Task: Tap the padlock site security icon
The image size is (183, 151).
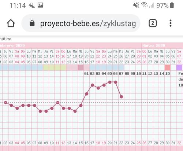Action: tap(32, 23)
